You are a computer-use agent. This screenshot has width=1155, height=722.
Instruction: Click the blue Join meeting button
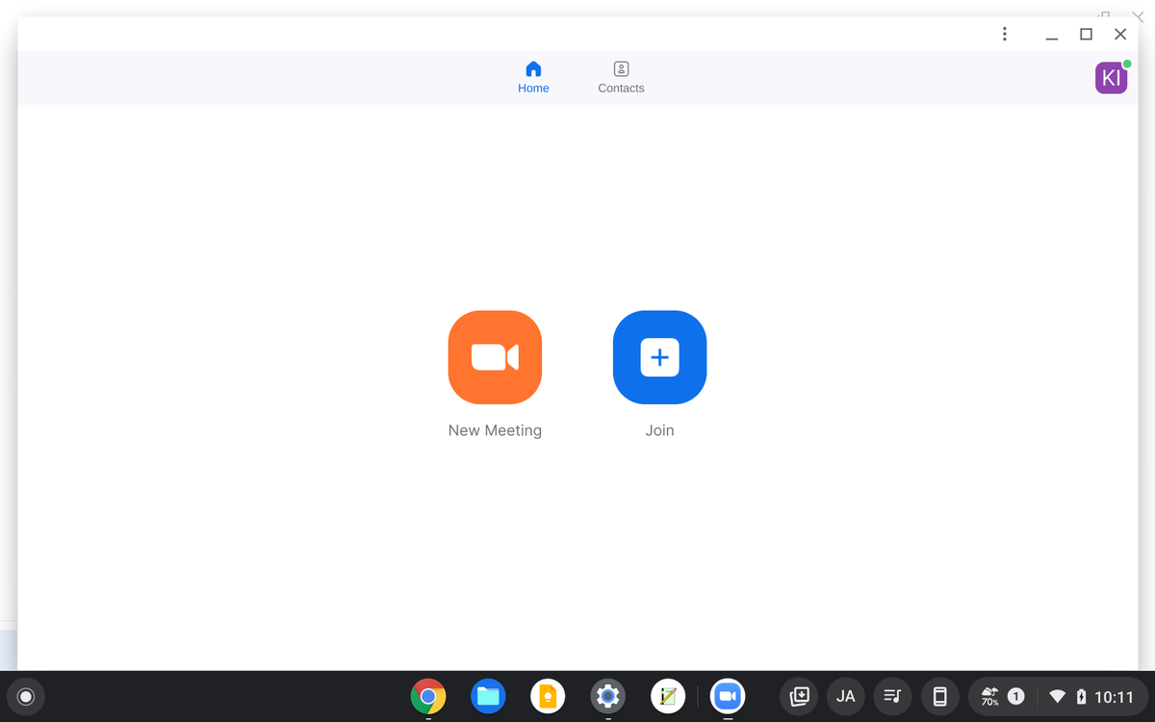coord(659,357)
